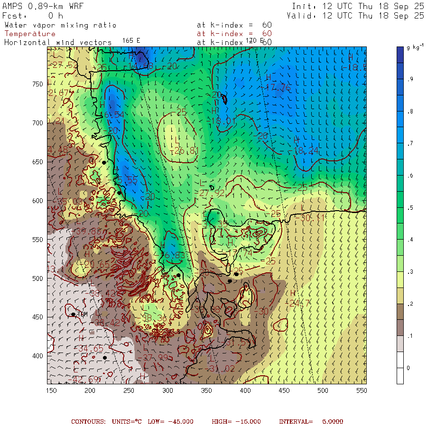The width and height of the screenshot is (427, 427).
Task: Click the x-axis tick label "300"
Action: coord(167,390)
